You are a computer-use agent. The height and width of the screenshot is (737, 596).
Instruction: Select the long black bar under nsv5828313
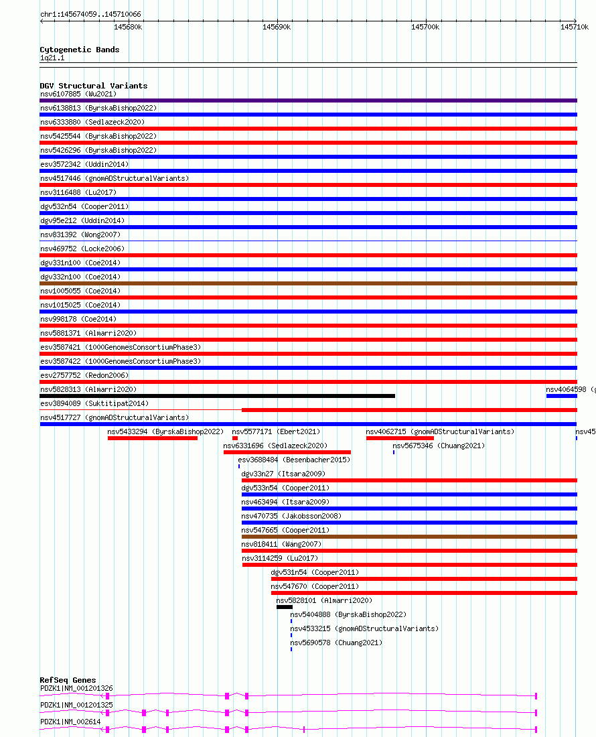coord(218,396)
